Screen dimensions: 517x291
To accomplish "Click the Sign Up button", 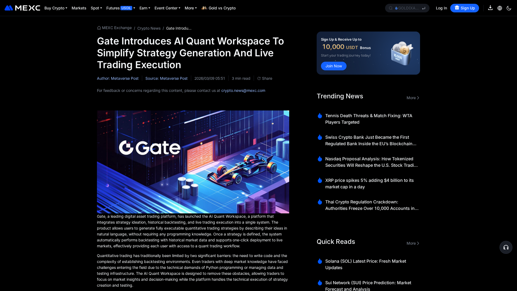I will pyautogui.click(x=464, y=8).
